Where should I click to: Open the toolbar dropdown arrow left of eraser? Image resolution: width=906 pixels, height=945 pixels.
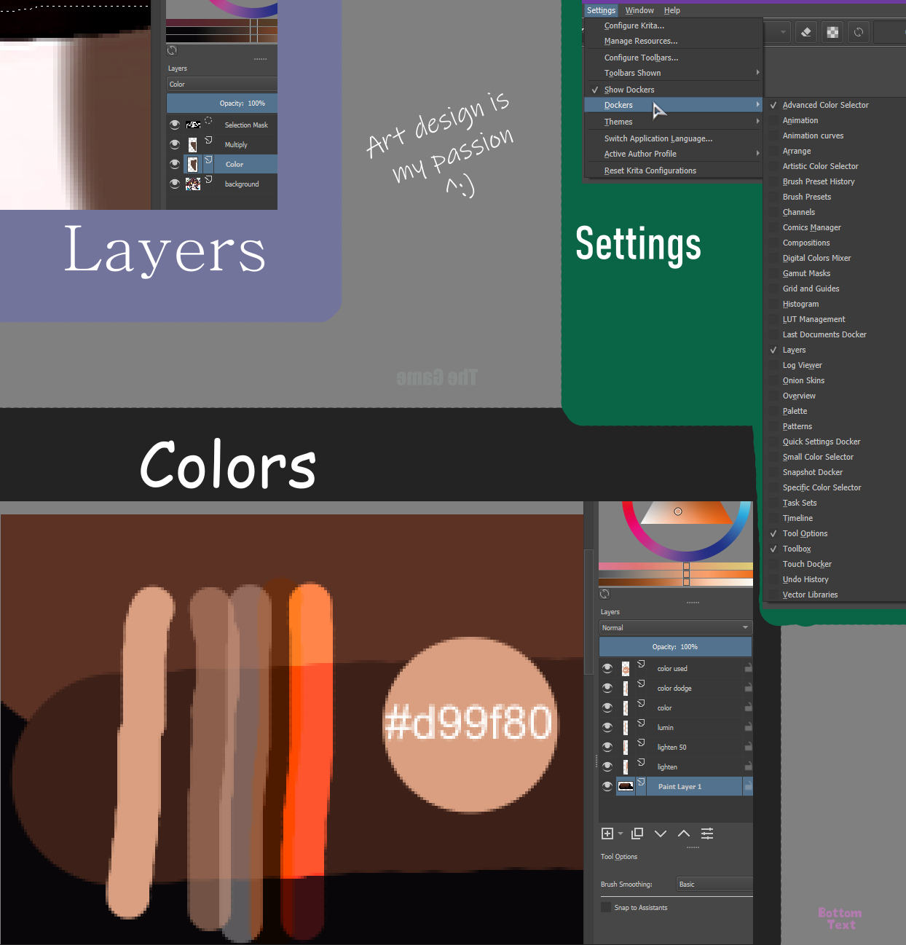[783, 32]
